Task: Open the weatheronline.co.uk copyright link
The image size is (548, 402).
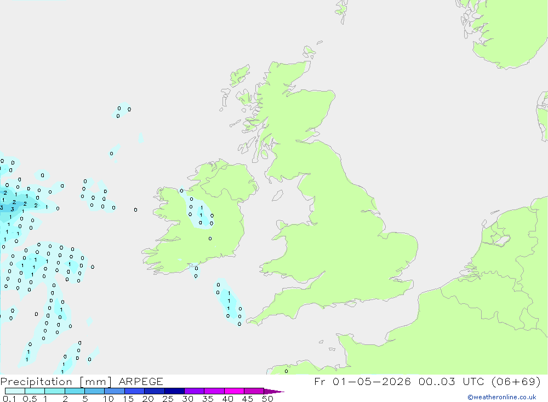Action: (501, 397)
